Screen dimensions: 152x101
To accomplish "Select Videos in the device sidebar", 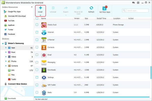I will coord(14,57).
